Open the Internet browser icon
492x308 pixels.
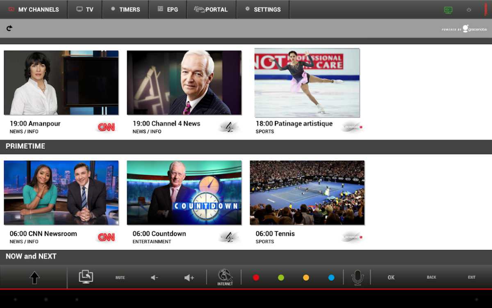tap(225, 278)
